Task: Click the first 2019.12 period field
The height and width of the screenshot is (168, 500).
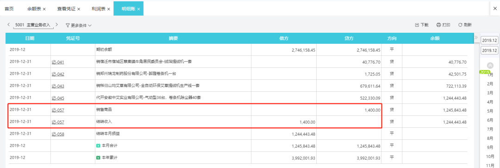Action: [489, 41]
